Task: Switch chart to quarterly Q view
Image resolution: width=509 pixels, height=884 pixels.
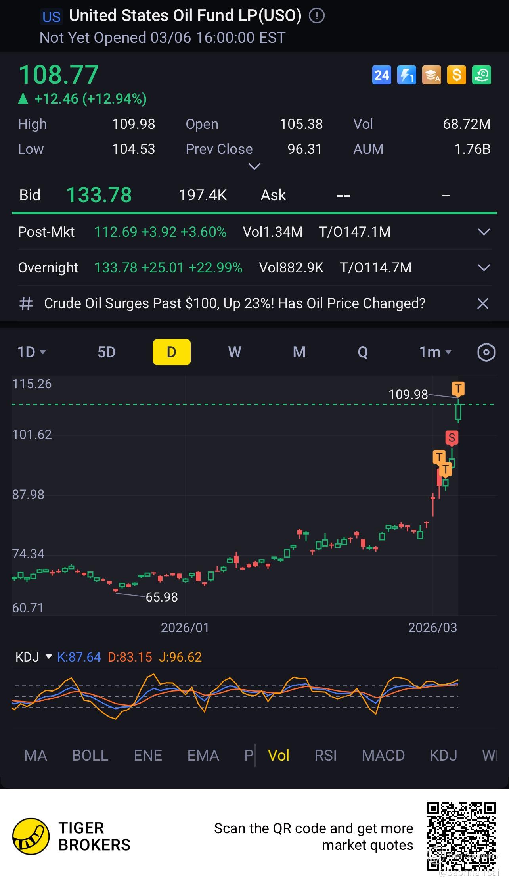Action: tap(363, 352)
